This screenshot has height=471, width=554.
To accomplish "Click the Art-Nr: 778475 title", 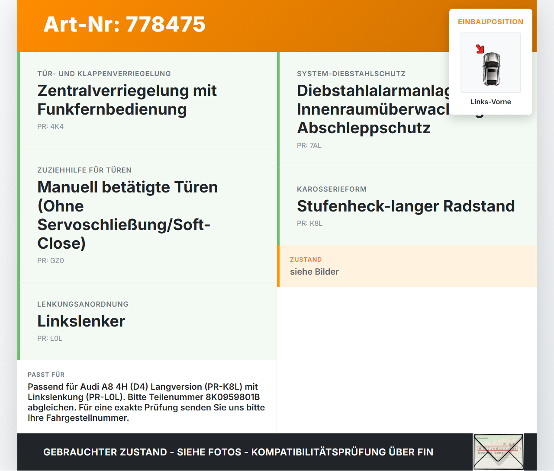I will point(125,24).
